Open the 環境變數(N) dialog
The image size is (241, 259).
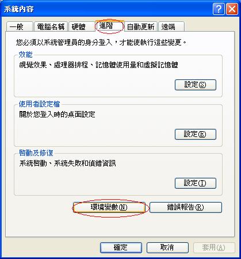pyautogui.click(x=109, y=207)
